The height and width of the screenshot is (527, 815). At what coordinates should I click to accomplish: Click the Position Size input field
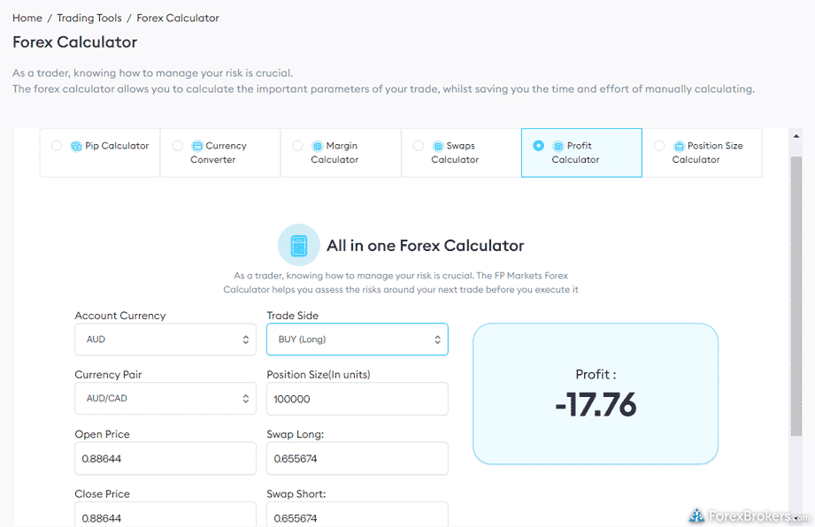point(358,399)
